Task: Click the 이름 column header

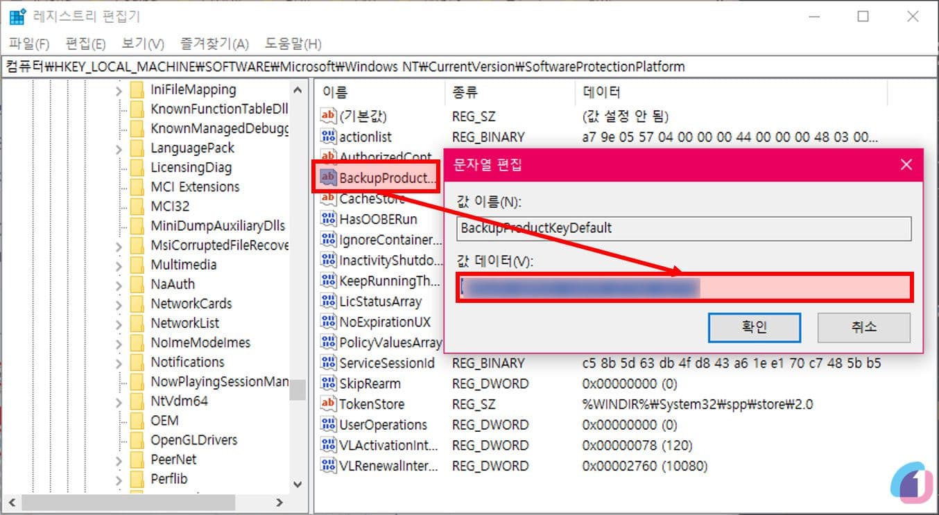Action: click(x=380, y=92)
